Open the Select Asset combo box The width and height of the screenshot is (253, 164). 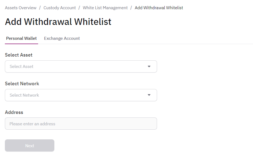[x=76, y=67]
